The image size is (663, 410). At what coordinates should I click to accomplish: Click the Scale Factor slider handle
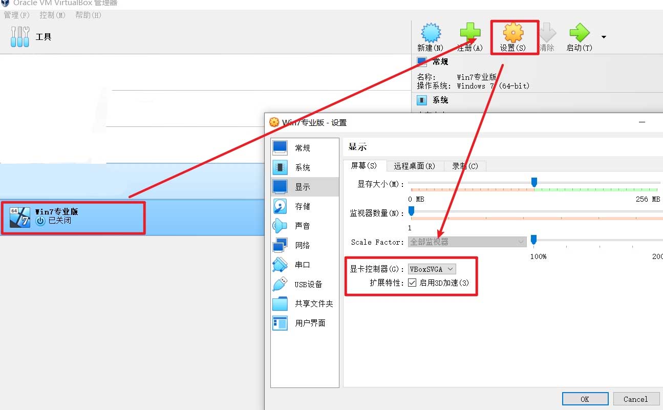coord(533,240)
